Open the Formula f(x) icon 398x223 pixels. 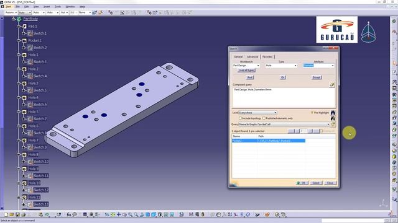coord(69,215)
